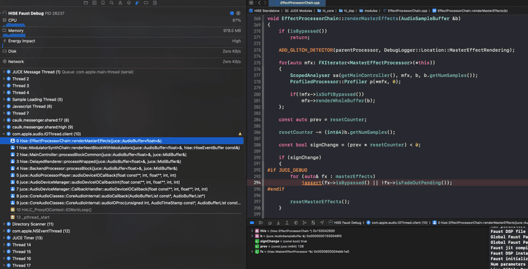The width and height of the screenshot is (528, 269).
Task: Expand the JUCE Message Thread (1)
Action: [x=4, y=72]
